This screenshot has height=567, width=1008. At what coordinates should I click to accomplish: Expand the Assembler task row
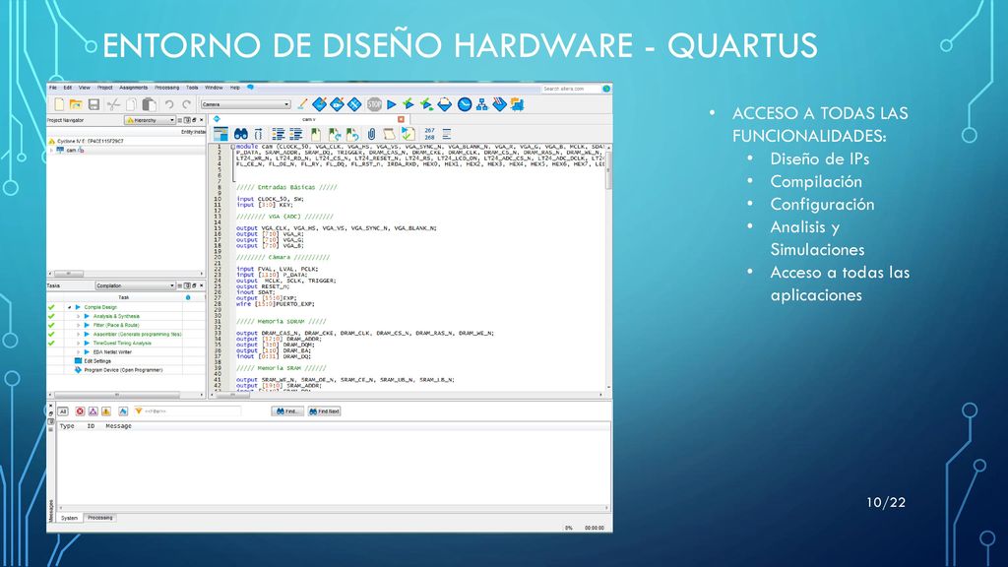point(79,335)
